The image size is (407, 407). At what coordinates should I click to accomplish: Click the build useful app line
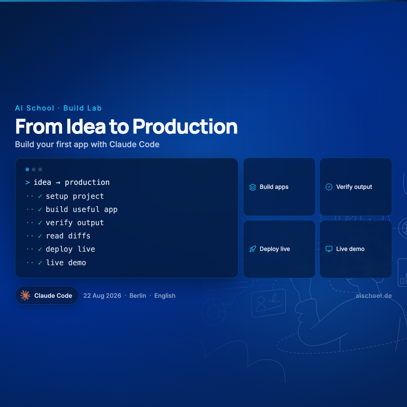[x=81, y=210]
